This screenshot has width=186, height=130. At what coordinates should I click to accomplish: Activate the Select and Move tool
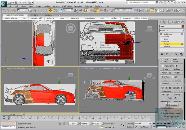tap(51, 10)
